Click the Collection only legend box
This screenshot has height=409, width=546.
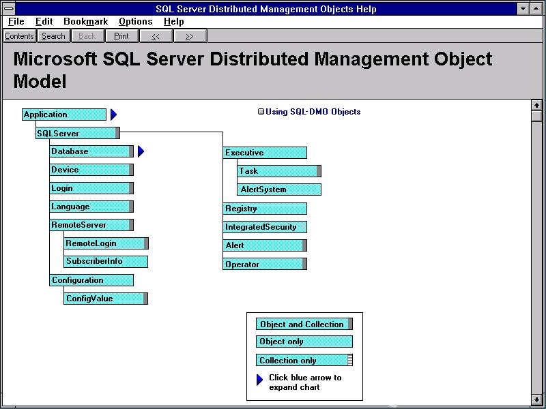click(x=304, y=361)
